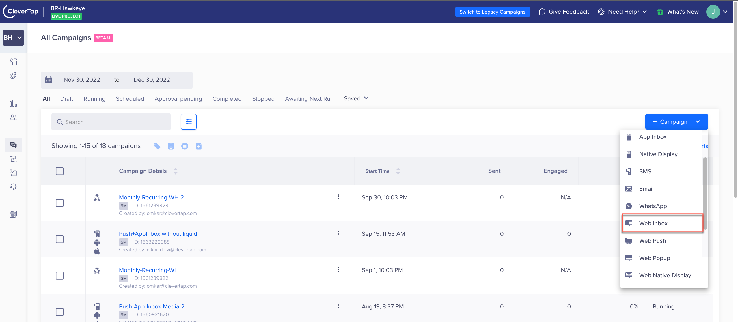Screen dimensions: 738x322
Task: Expand the Saved filters dropdown
Action: (x=356, y=98)
